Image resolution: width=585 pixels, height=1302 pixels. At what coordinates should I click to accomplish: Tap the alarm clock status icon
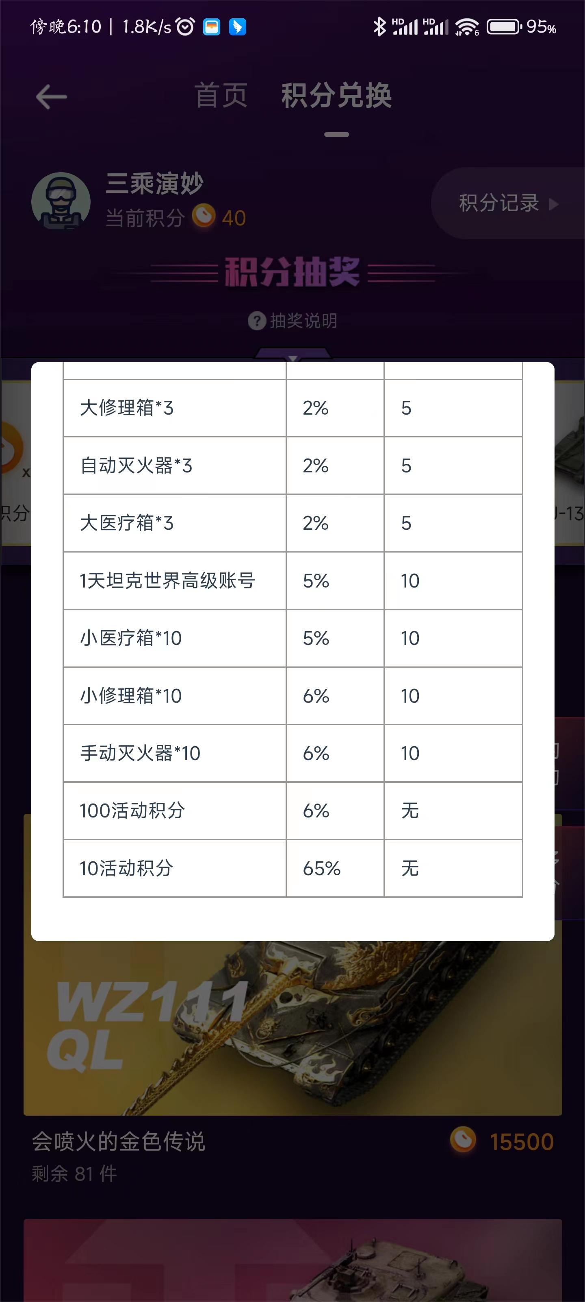click(x=185, y=26)
